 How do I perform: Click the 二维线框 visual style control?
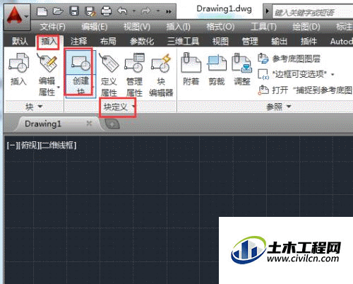point(58,146)
